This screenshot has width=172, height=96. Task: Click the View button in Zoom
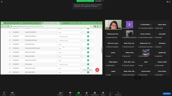(x=169, y=2)
